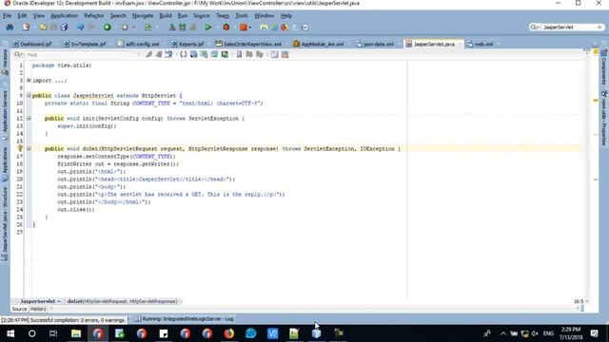Screen dimensions: 609x342
Task: Open the Application menu
Action: [65, 16]
